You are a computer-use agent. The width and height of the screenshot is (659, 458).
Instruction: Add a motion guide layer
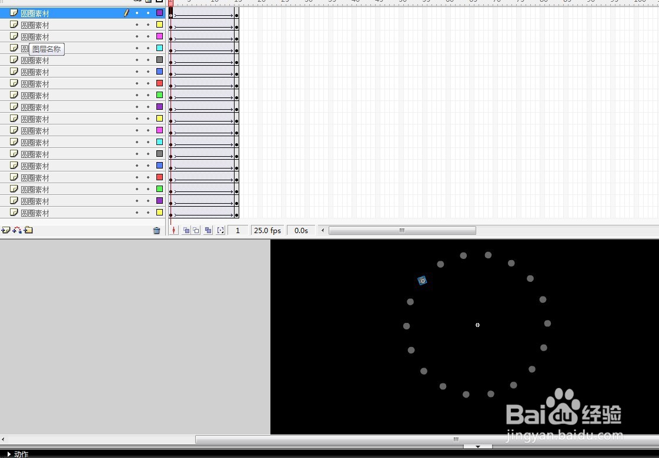pos(17,230)
